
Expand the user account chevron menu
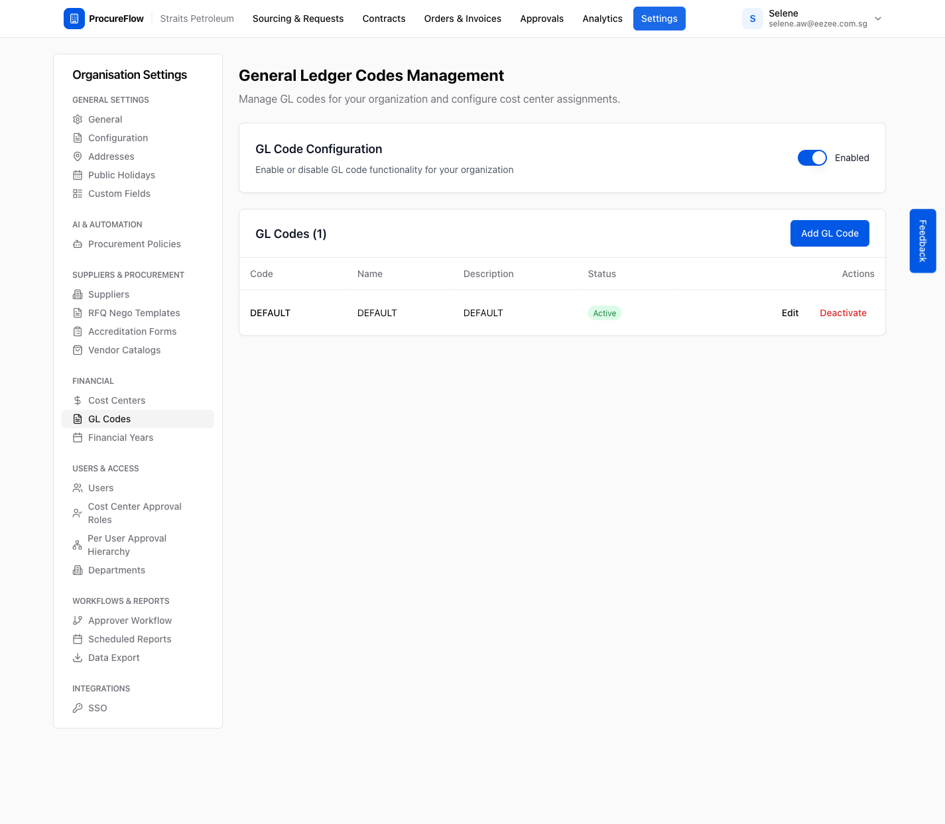pyautogui.click(x=878, y=19)
